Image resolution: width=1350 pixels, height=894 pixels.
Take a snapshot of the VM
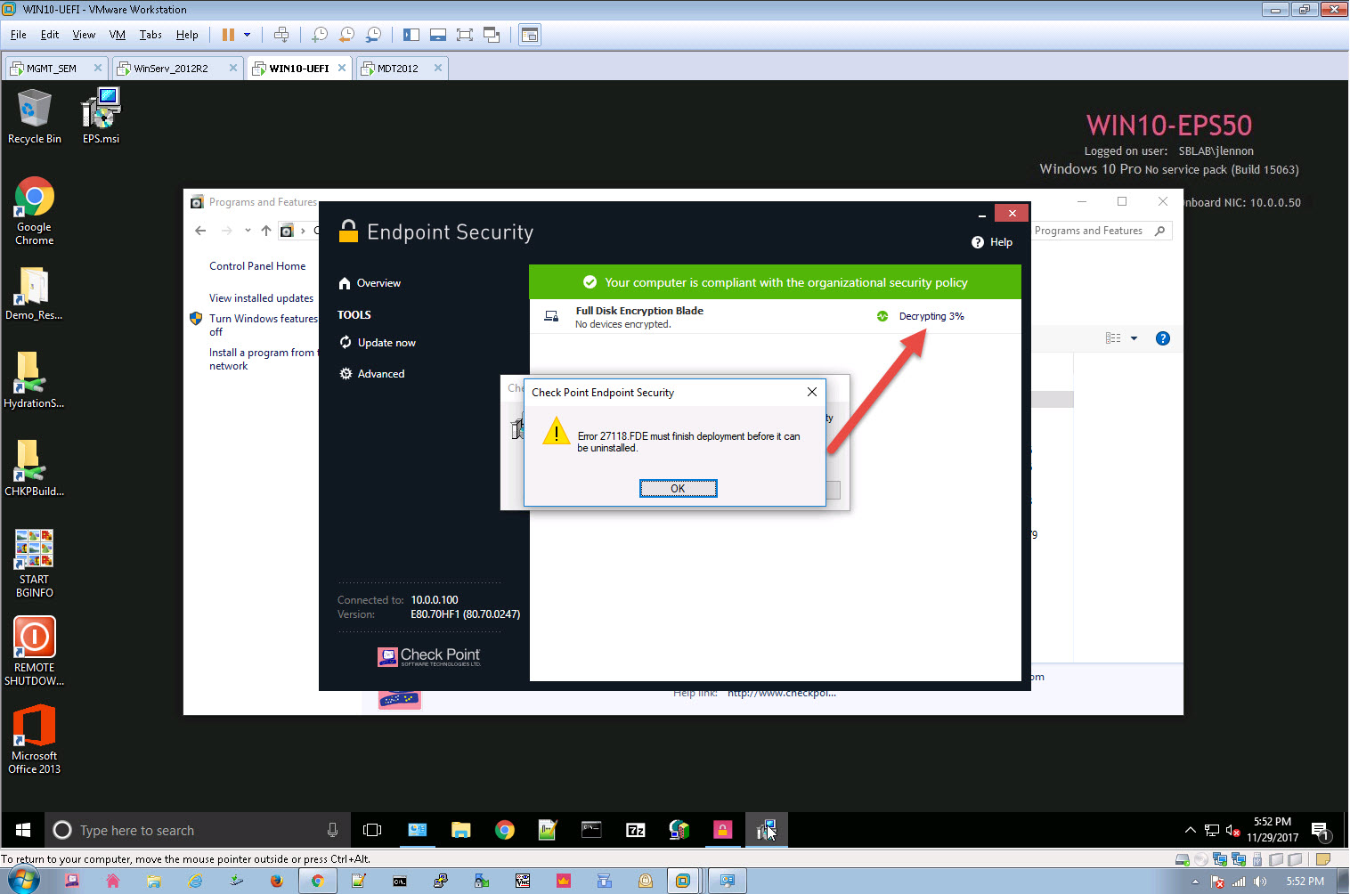click(x=320, y=35)
